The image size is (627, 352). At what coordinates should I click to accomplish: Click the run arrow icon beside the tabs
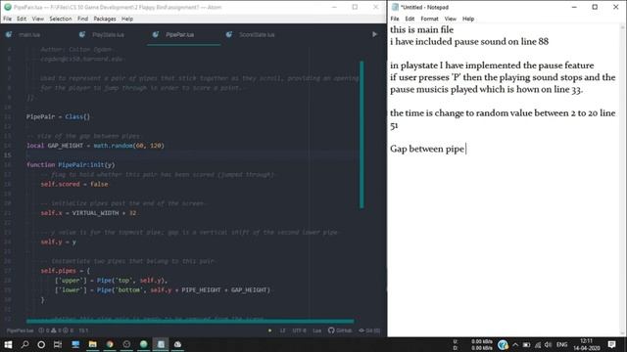tap(374, 35)
